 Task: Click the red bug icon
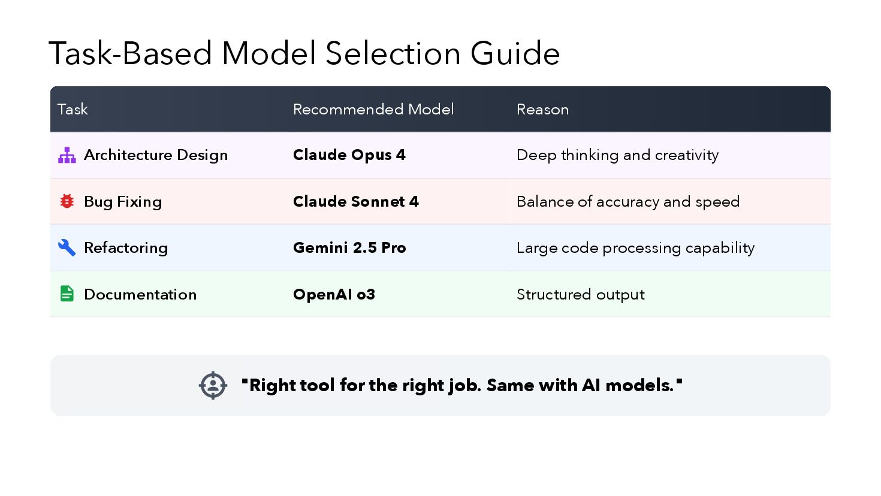(67, 201)
